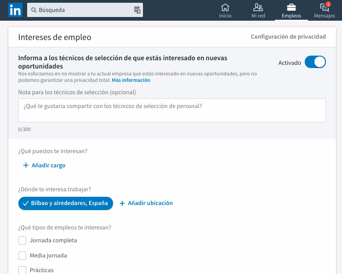The height and width of the screenshot is (274, 342).
Task: Disable the Activado switch
Action: 315,62
